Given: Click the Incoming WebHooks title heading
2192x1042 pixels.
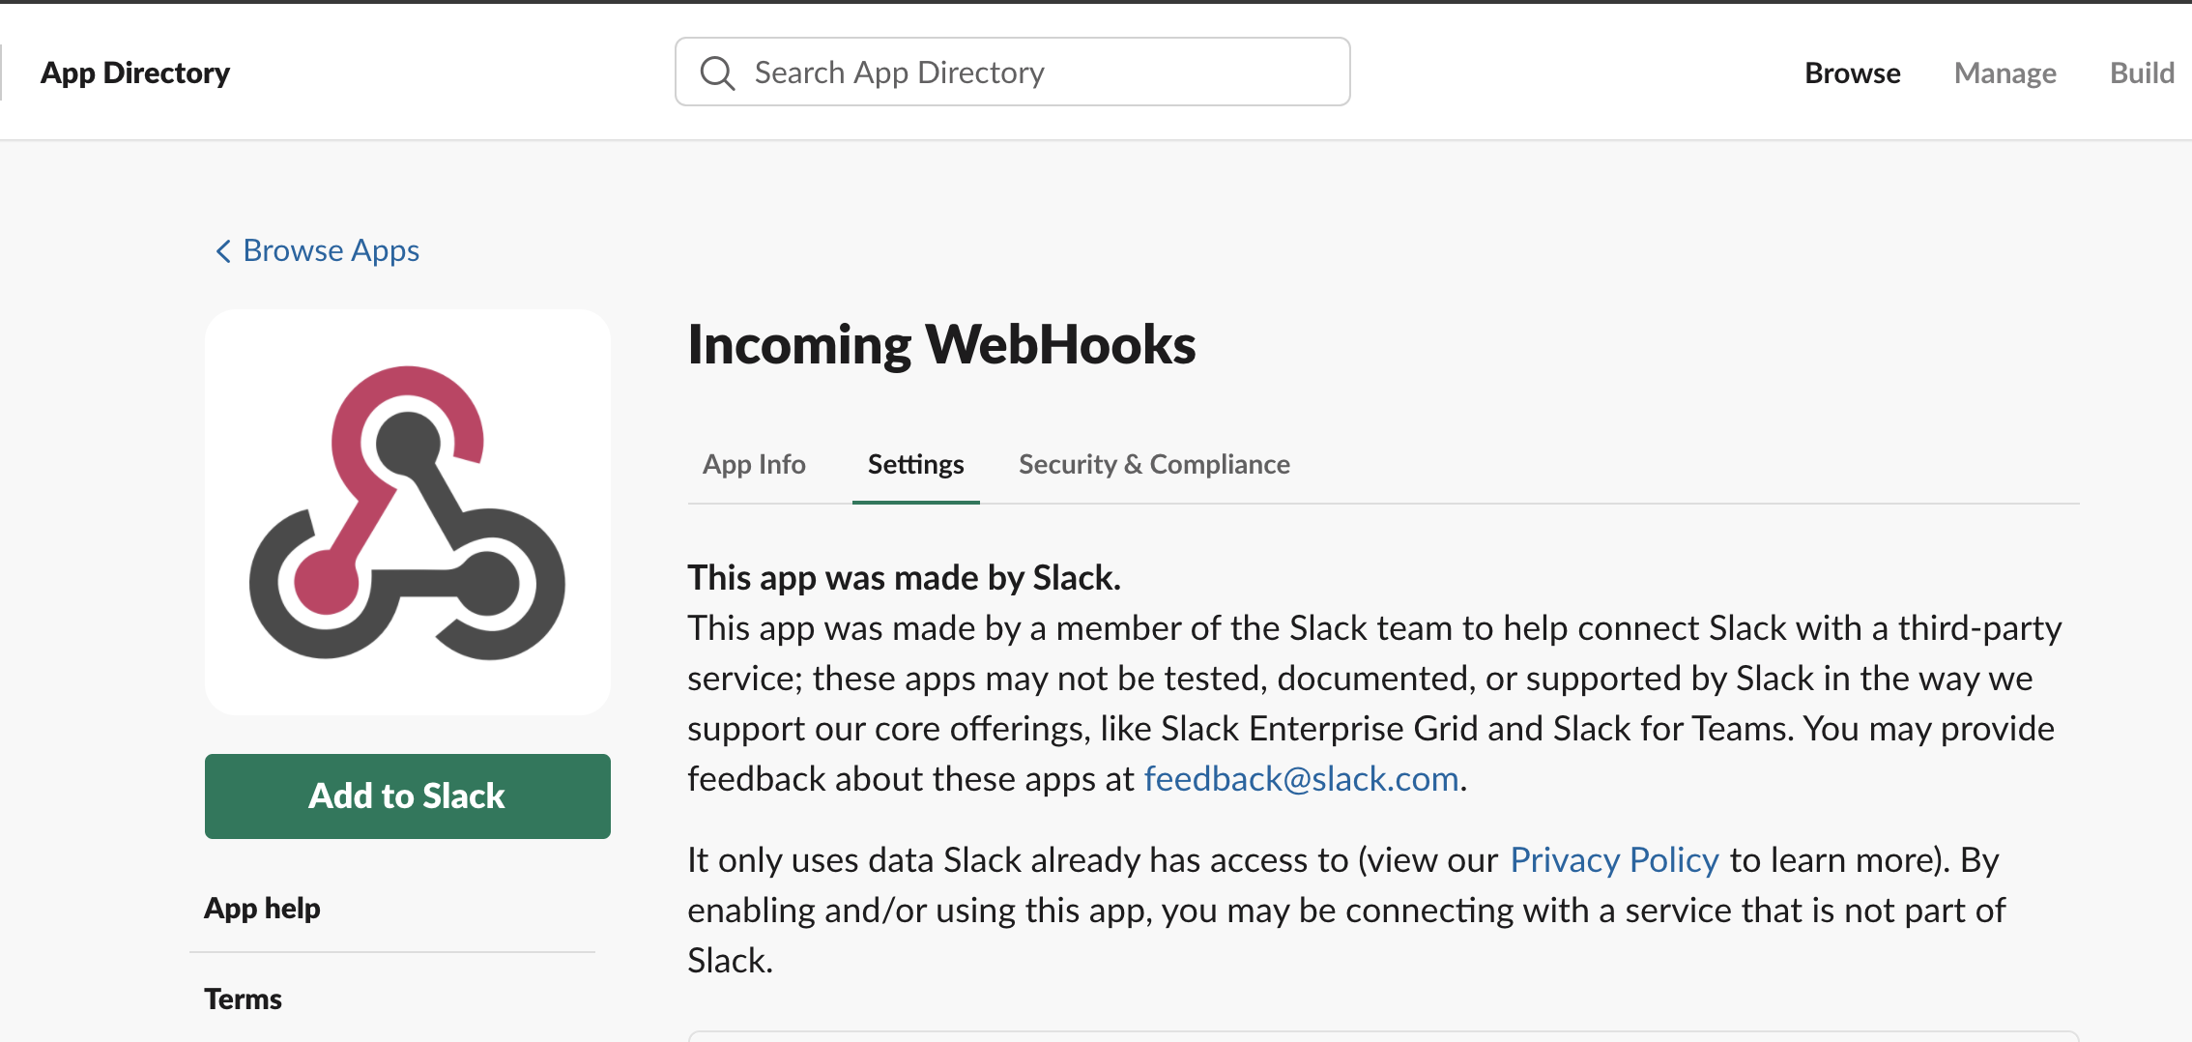Looking at the screenshot, I should [x=941, y=344].
